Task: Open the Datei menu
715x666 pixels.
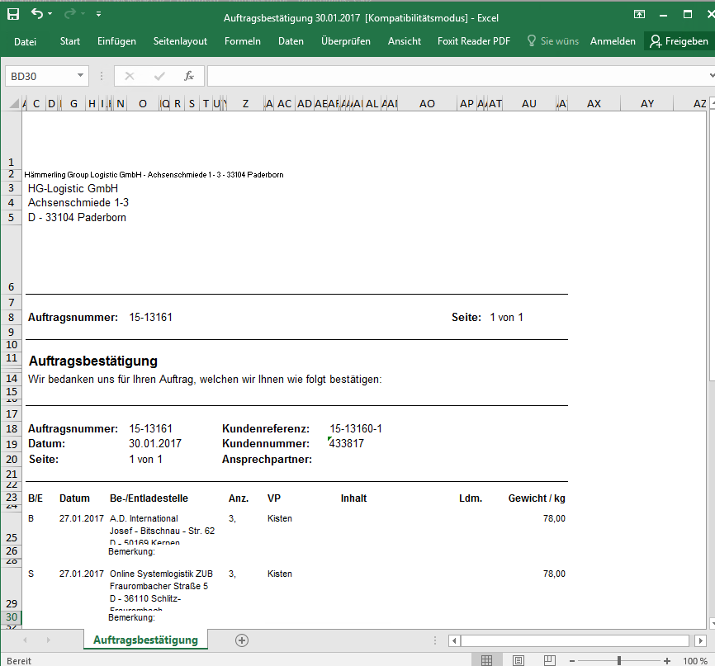Action: [x=25, y=41]
